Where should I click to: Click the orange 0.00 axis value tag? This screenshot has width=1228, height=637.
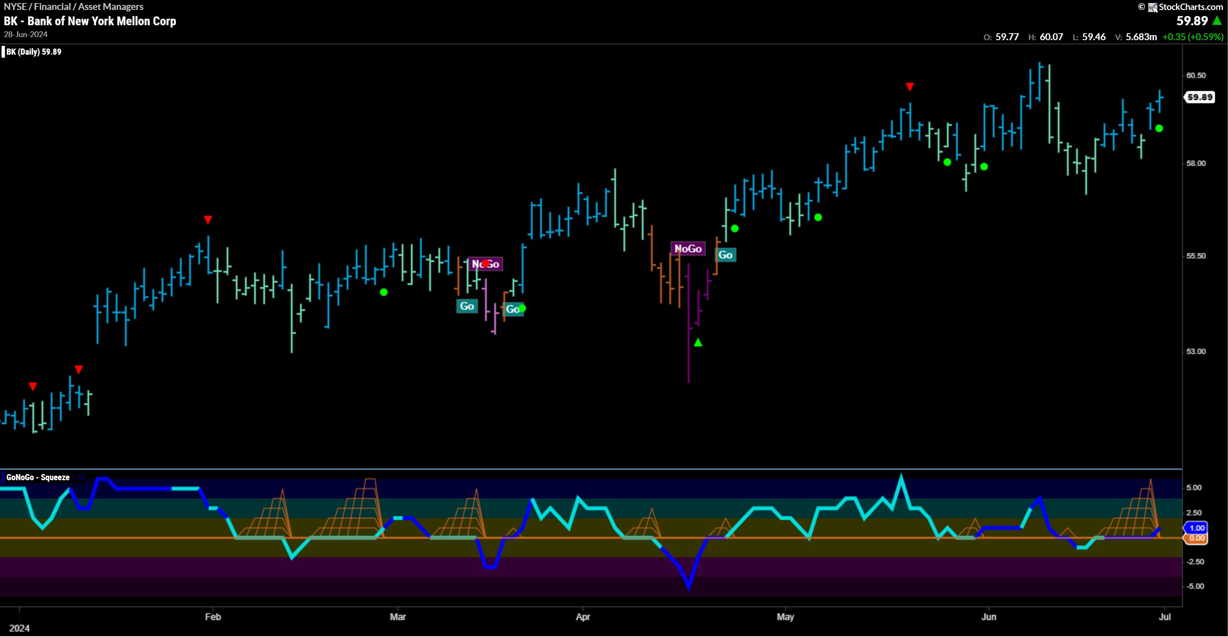coord(1197,538)
